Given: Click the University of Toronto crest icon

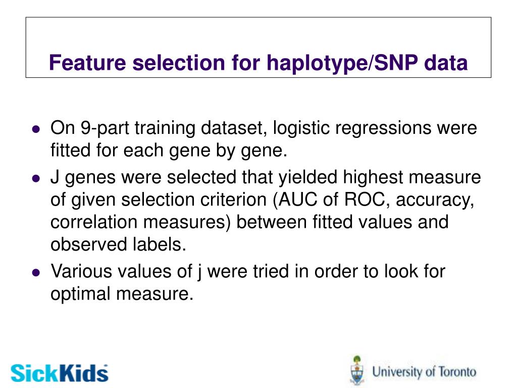Looking at the screenshot, I should pos(357,370).
